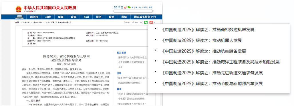Click the 留言 pencil icon
Viewport: 294px width, 106px height.
[133, 23]
